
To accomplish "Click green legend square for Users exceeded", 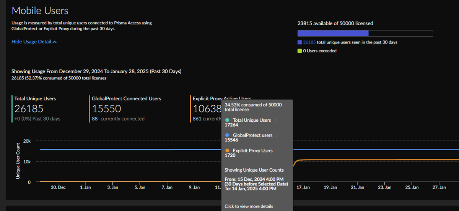I will (299, 51).
